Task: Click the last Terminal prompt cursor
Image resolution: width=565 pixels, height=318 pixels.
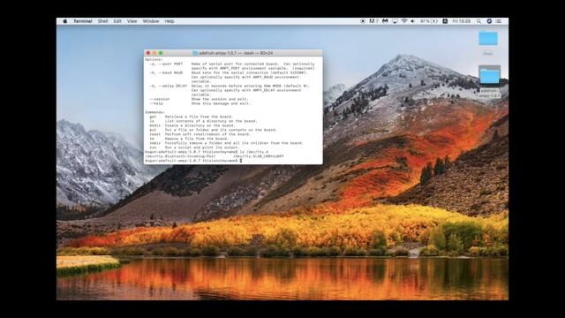Action: 241,161
